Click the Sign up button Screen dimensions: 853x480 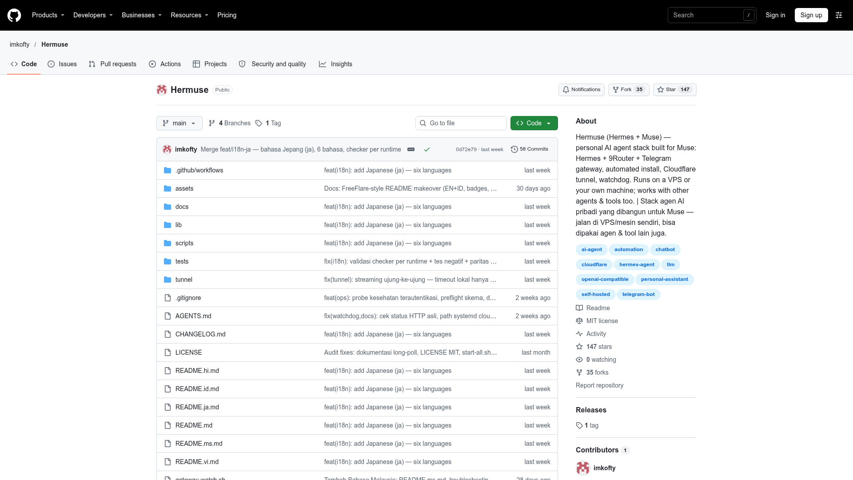pyautogui.click(x=811, y=15)
